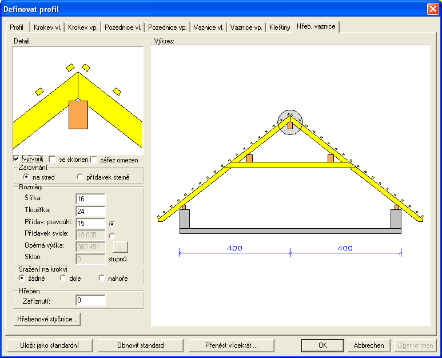442x358 pixels.
Task: Click Uložit jako standardní button
Action: tap(50, 345)
